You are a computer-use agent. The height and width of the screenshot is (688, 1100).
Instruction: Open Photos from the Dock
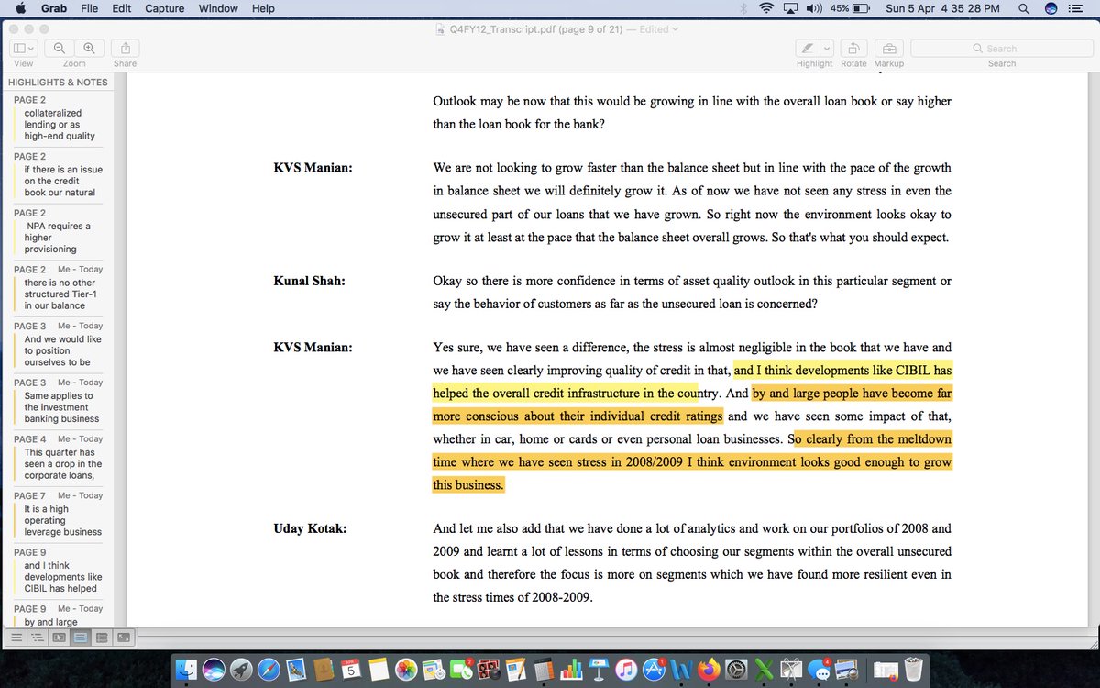click(x=406, y=669)
